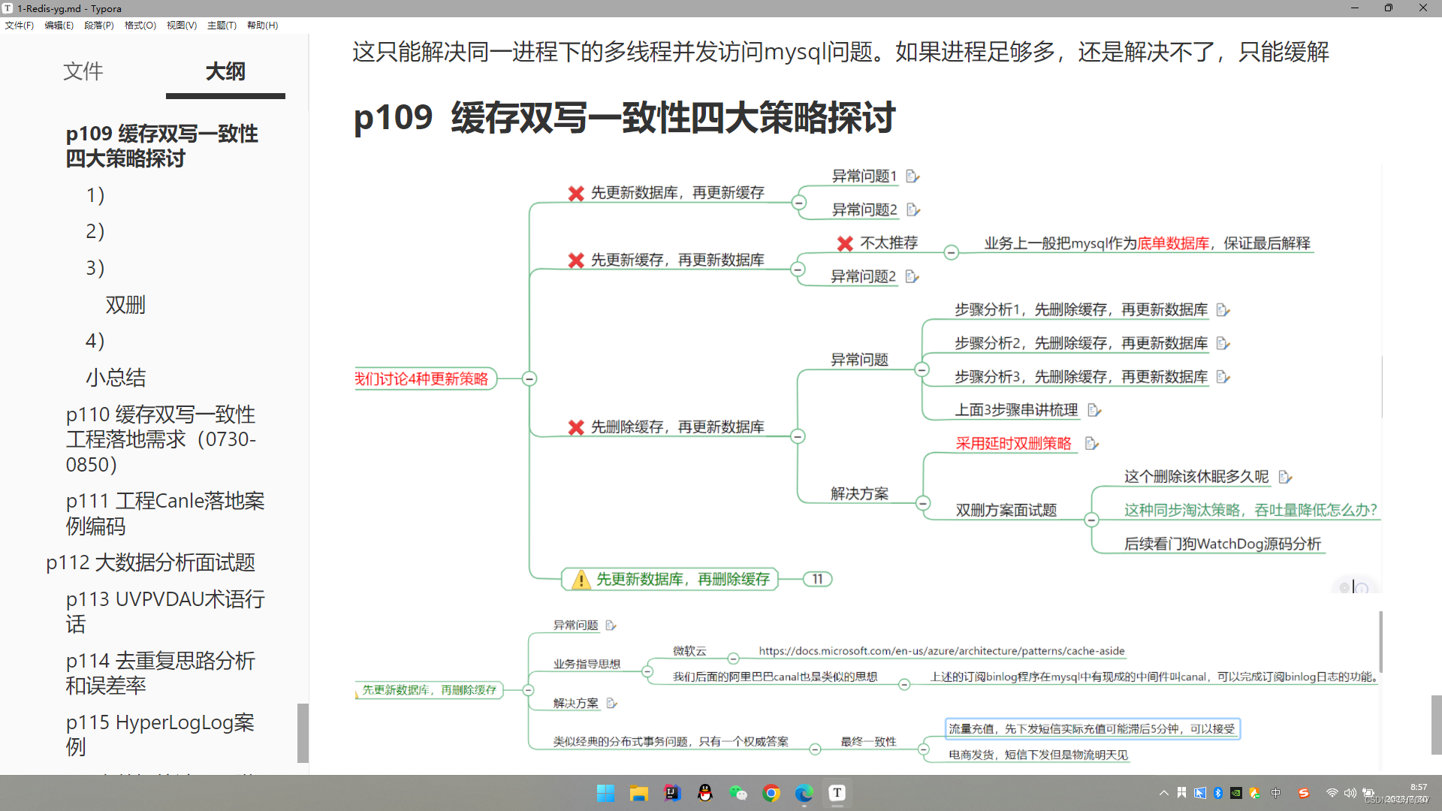The height and width of the screenshot is (811, 1442).
Task: Expand the collapsed node labeled 11
Action: (x=817, y=579)
